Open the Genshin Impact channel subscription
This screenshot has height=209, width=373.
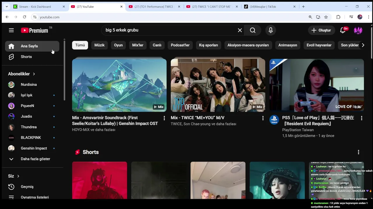click(x=32, y=148)
